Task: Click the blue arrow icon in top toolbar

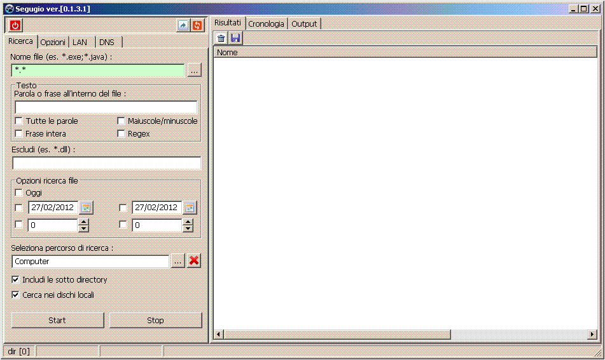Action: coord(183,25)
